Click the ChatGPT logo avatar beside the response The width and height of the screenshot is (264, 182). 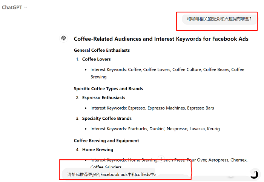click(63, 38)
